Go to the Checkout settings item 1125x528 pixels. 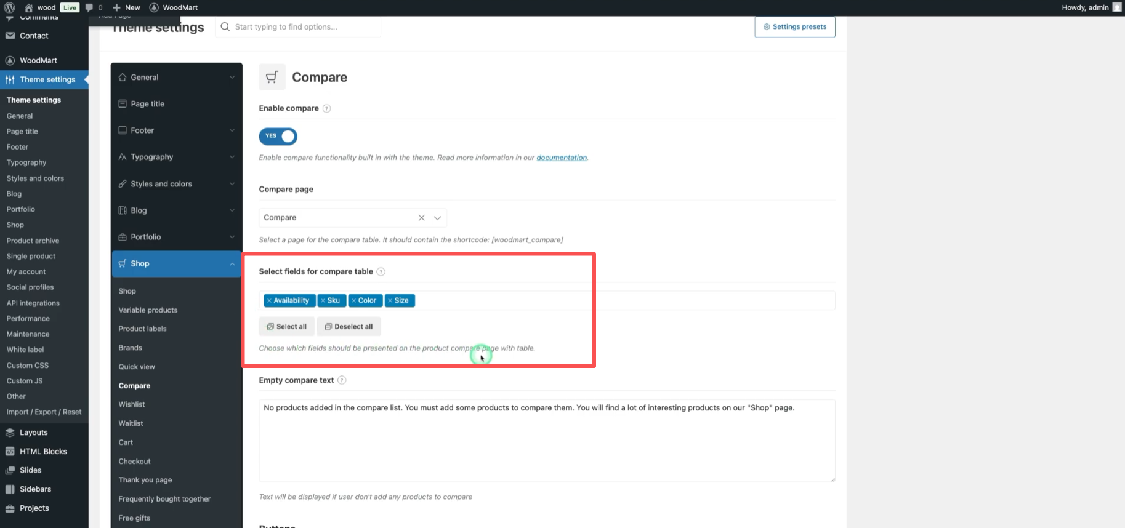tap(134, 462)
